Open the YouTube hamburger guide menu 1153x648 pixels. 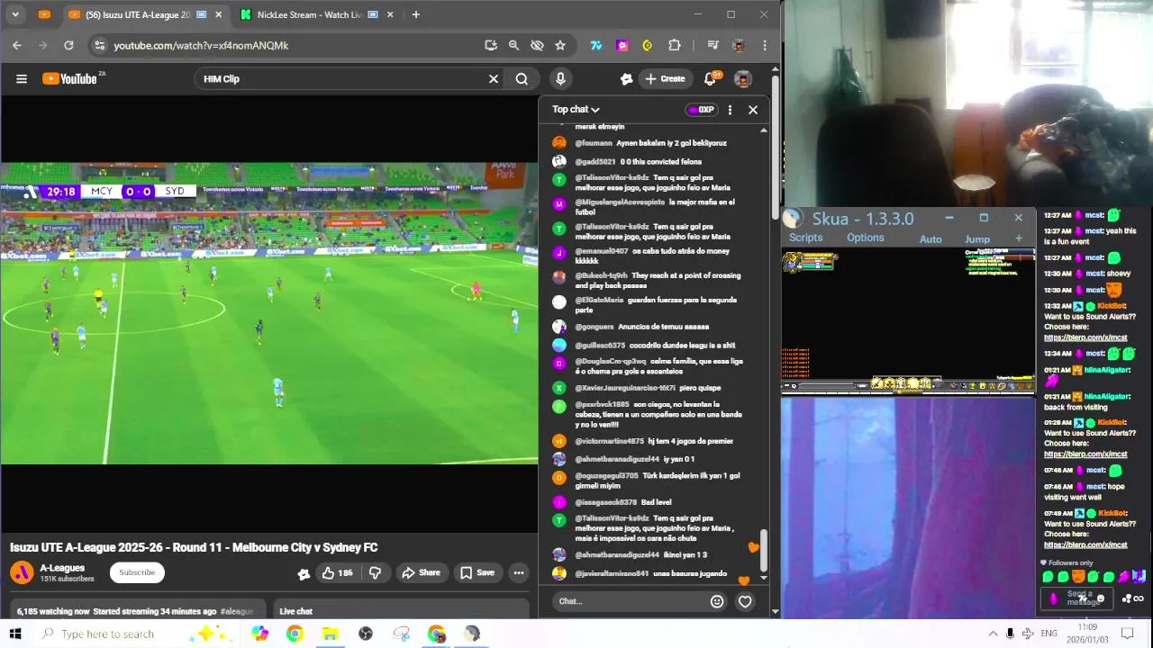pos(22,79)
